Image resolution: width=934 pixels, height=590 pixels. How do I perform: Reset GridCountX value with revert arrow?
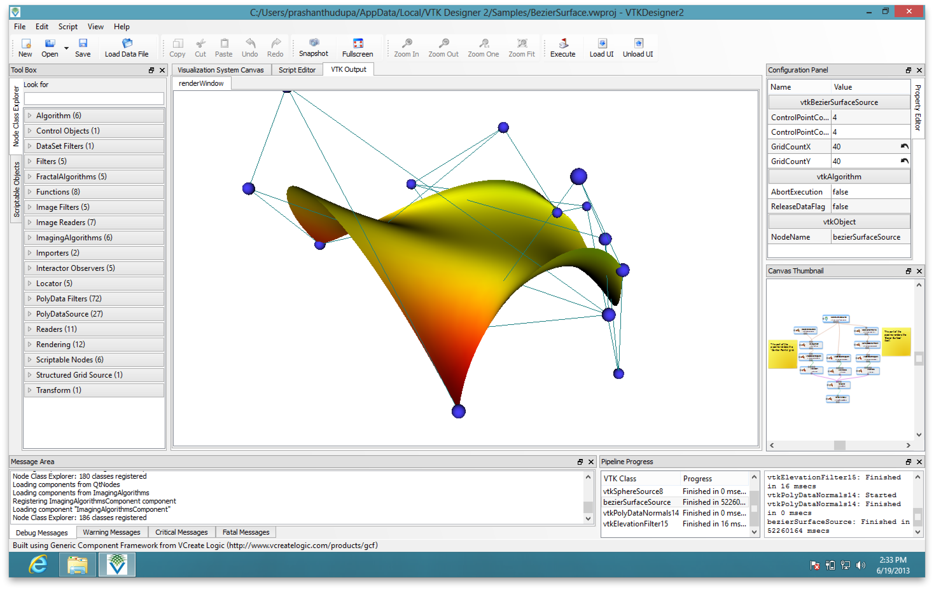pyautogui.click(x=904, y=147)
